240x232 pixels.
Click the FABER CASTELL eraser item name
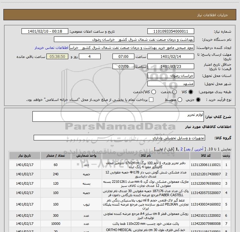(146, 193)
